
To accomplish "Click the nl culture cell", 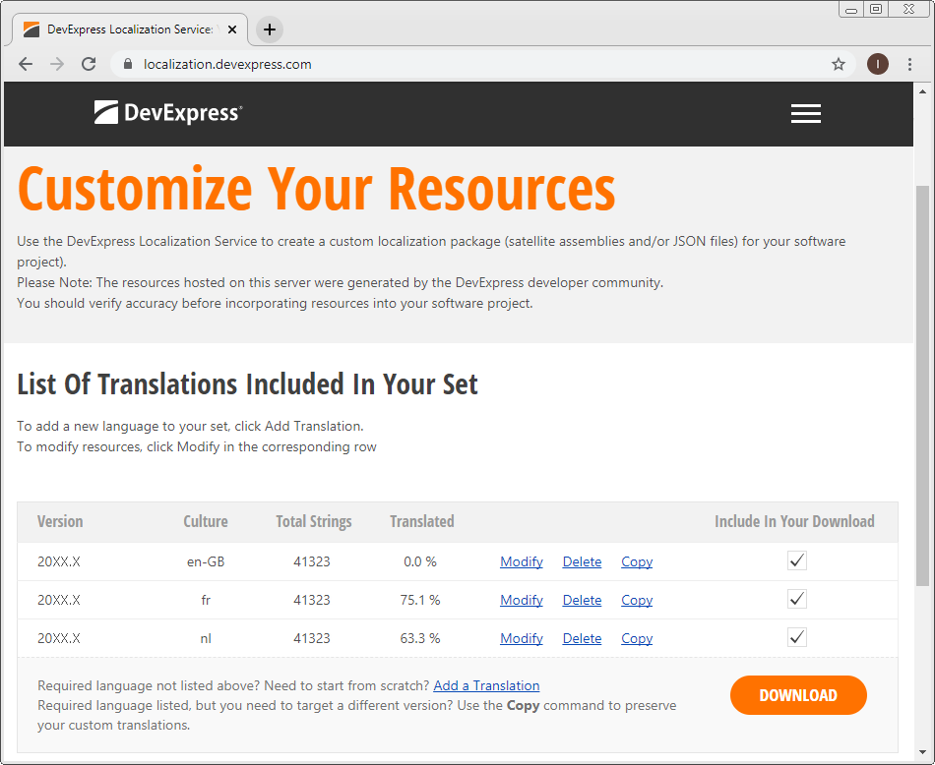I will pos(206,638).
